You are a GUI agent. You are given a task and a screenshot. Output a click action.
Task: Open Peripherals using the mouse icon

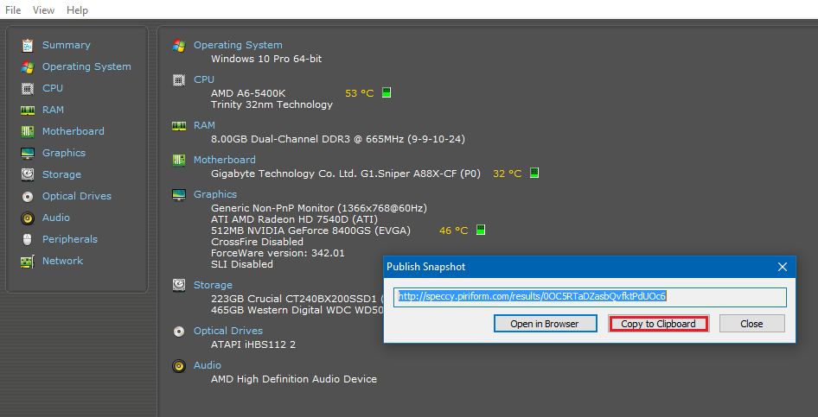point(27,239)
